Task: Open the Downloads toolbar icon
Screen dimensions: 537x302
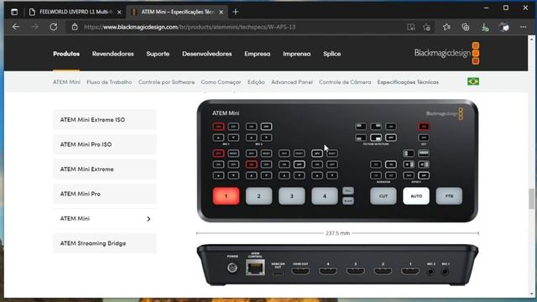Action: tap(485, 27)
